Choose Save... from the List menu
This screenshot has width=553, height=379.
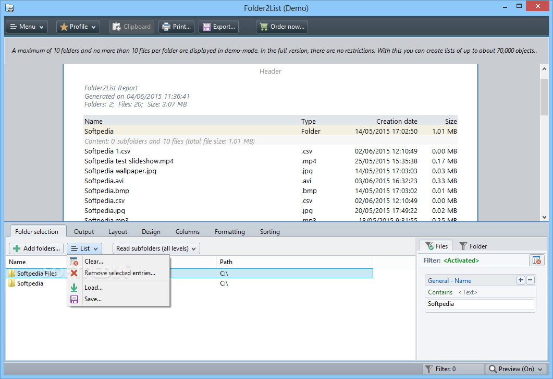pos(118,299)
